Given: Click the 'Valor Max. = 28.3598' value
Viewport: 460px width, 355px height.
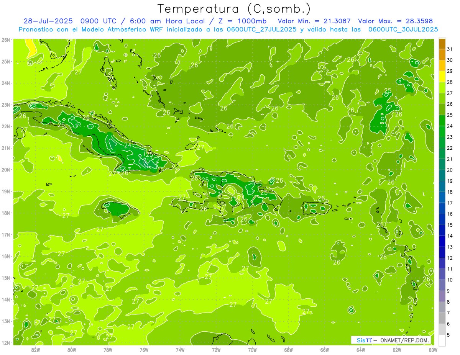Looking at the screenshot, I should click(395, 21).
